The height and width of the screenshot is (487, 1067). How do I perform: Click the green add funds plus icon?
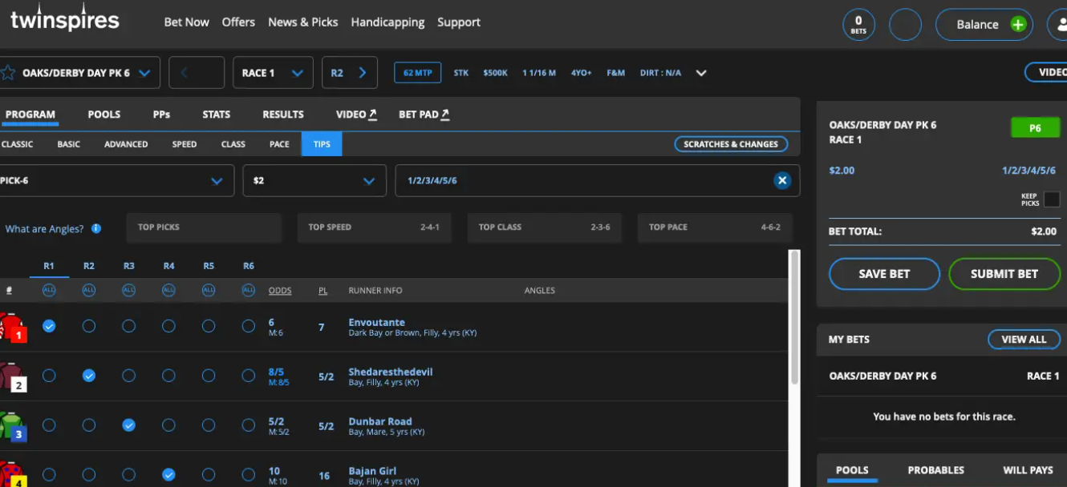(x=1018, y=24)
